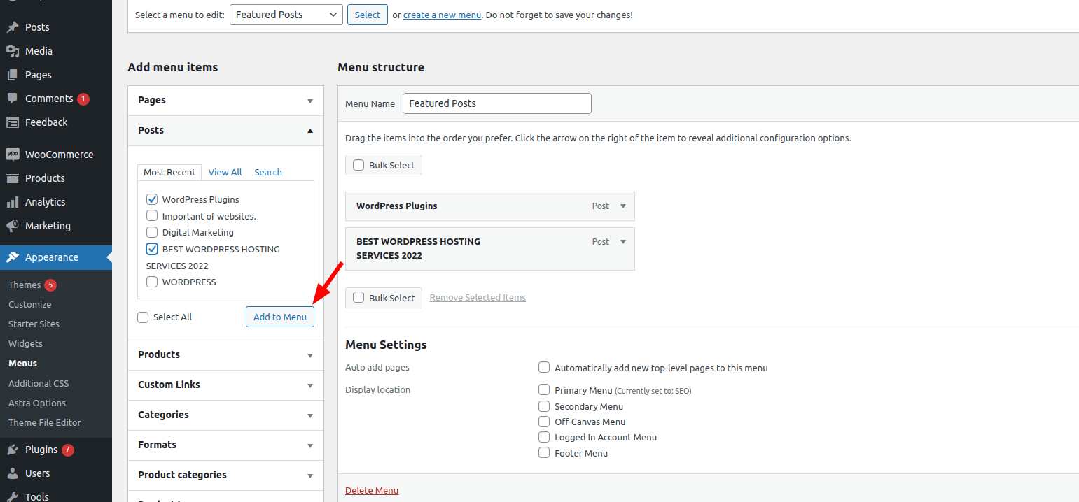Tick the WORDPRESS post checkbox

(x=152, y=282)
